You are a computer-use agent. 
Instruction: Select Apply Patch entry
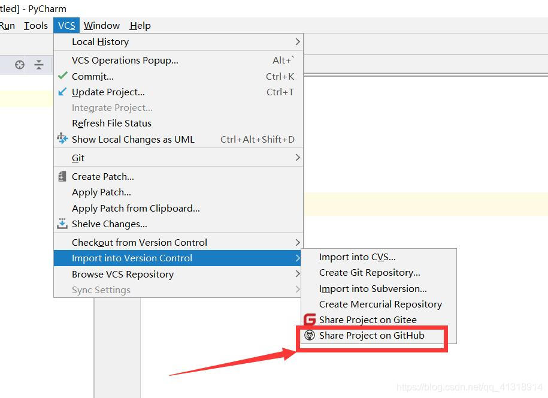pyautogui.click(x=178, y=192)
